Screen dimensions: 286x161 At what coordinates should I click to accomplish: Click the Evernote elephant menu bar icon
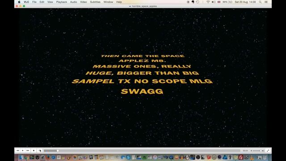pos(193,2)
